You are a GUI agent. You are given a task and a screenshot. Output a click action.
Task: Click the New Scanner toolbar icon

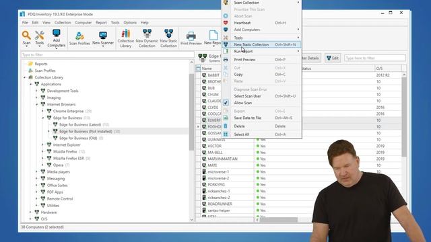click(103, 38)
